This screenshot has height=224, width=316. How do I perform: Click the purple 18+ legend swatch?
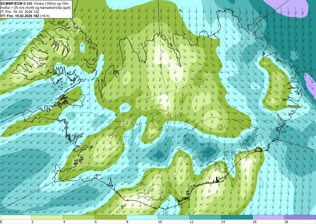pos(300,217)
